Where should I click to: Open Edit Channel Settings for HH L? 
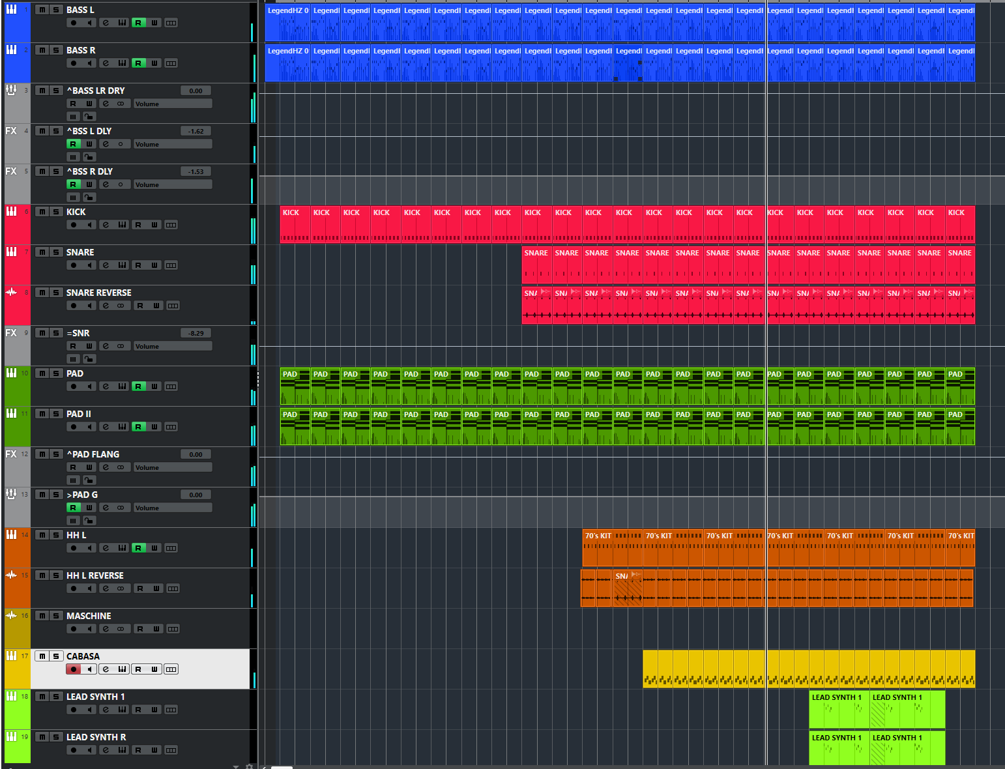tap(106, 548)
